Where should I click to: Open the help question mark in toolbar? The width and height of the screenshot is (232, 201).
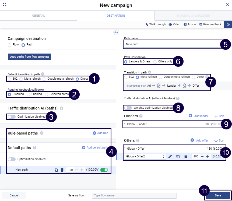tap(228, 24)
